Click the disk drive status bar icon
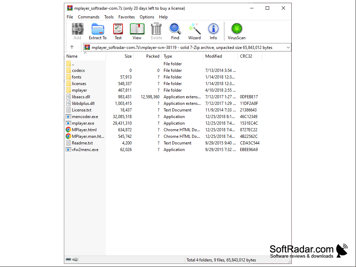Screen dimensions: 356x267 68,259
